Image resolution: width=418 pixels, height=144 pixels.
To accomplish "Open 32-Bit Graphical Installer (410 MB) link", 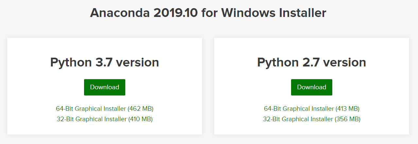I will (105, 119).
